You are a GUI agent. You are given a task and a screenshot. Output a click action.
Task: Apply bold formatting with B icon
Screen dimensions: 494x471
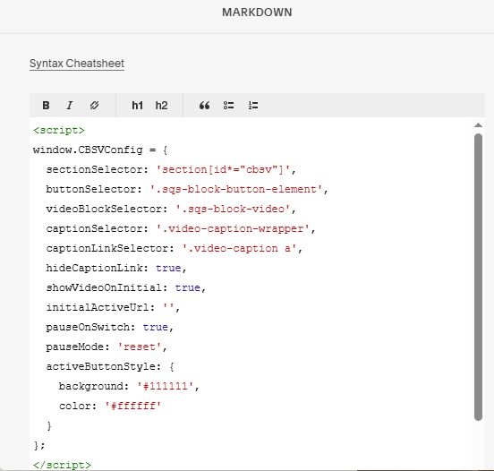[x=46, y=106]
